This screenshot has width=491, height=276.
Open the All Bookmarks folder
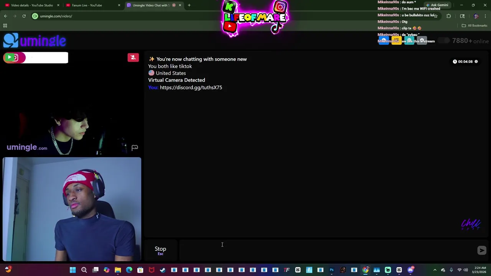(475, 26)
